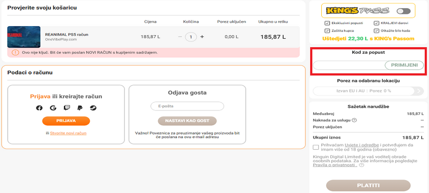Screen dimensions: 429x193
Task: Click the help icon next to Naknada za uslugu
Action: 354,120
